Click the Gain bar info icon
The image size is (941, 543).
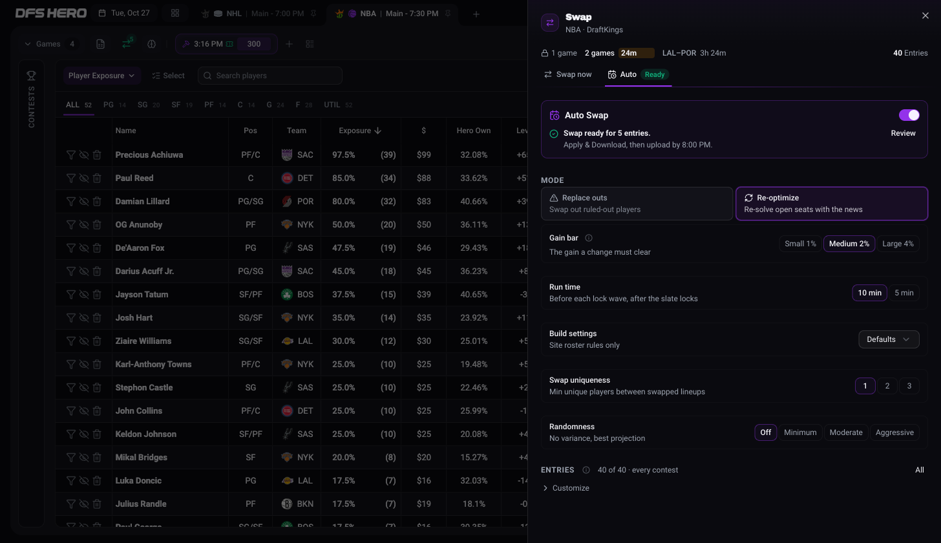pos(589,238)
